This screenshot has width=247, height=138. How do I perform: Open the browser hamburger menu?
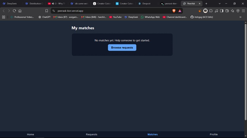(243, 11)
